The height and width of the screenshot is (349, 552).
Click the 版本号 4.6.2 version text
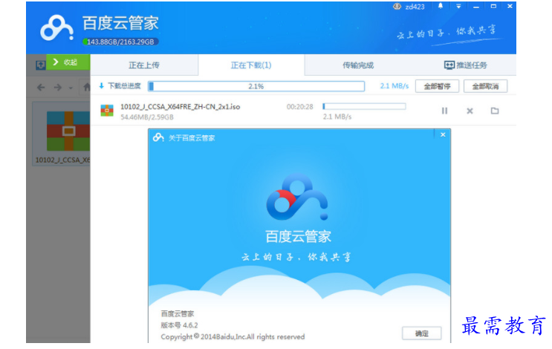179,325
